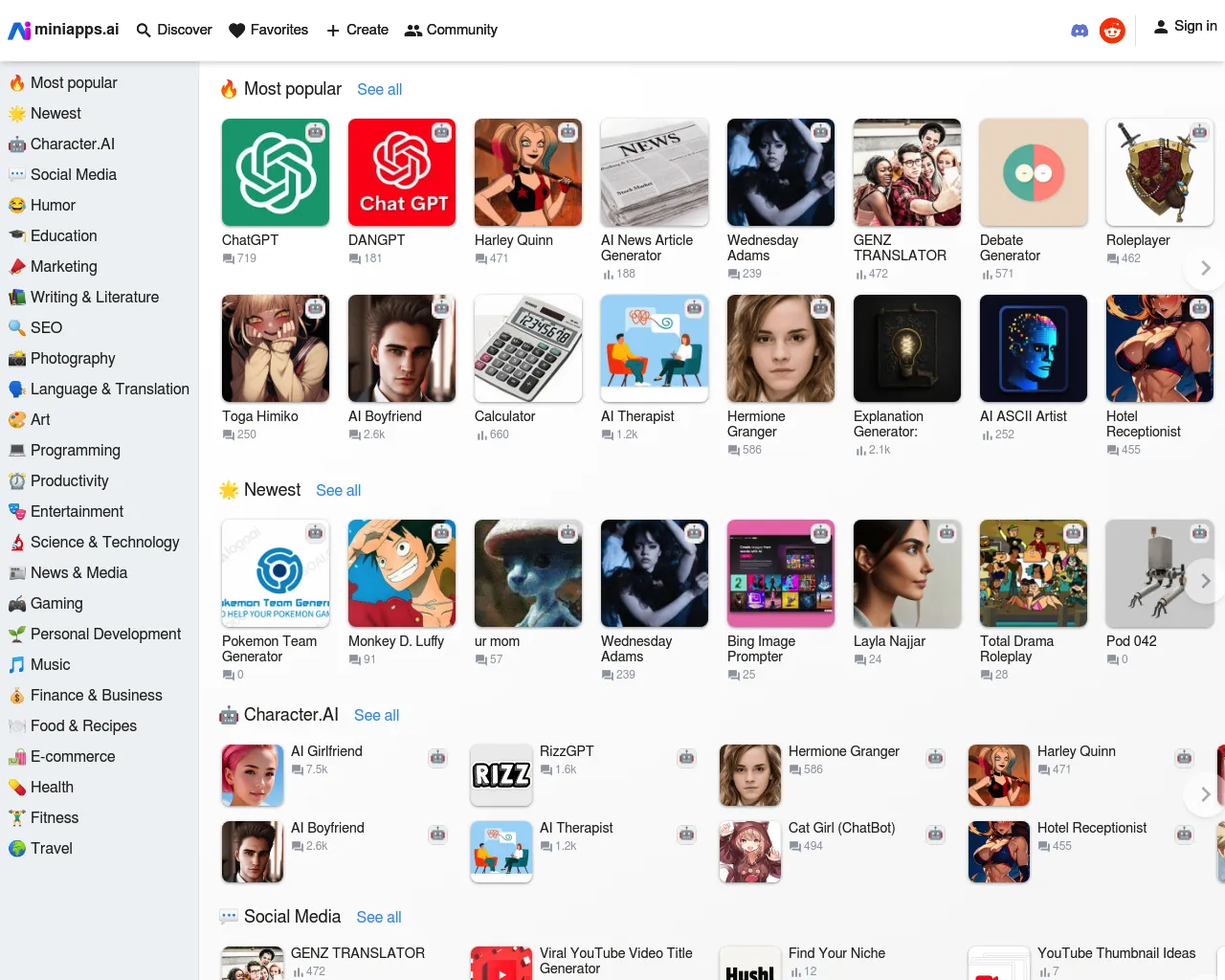Click the robot badge on the ChatGPT card
This screenshot has height=980, width=1225.
(316, 133)
